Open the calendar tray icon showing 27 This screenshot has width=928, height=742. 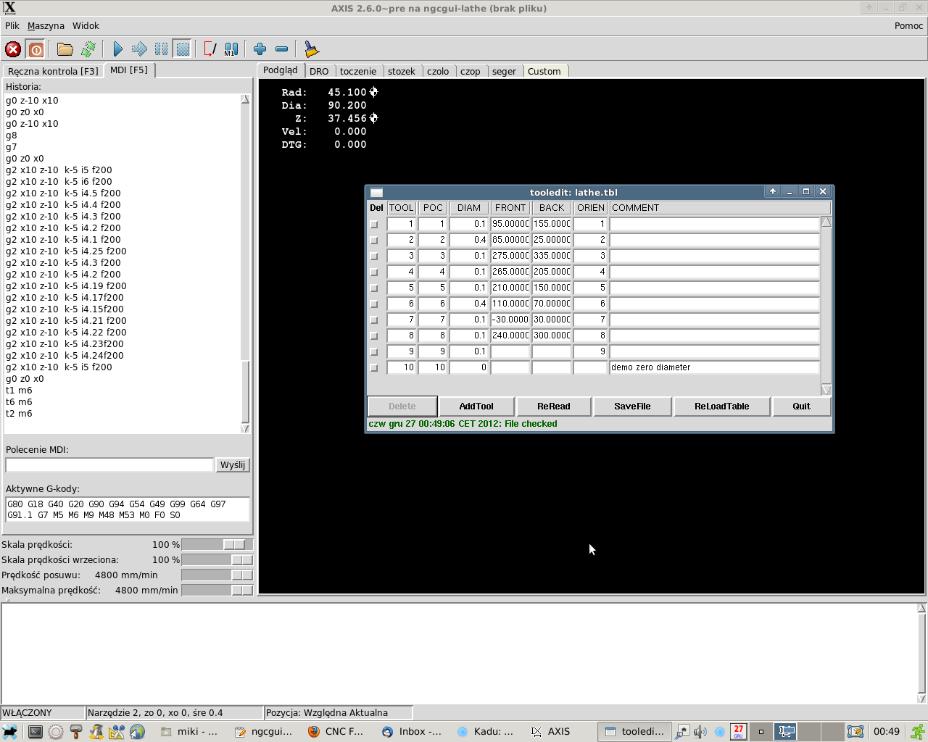[x=738, y=732]
